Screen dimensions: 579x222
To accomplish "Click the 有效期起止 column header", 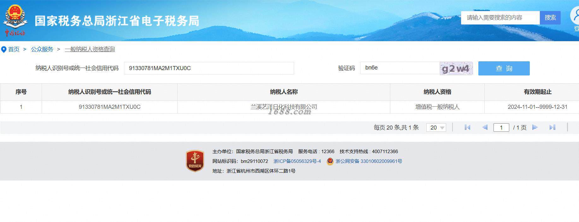I will coord(537,92).
